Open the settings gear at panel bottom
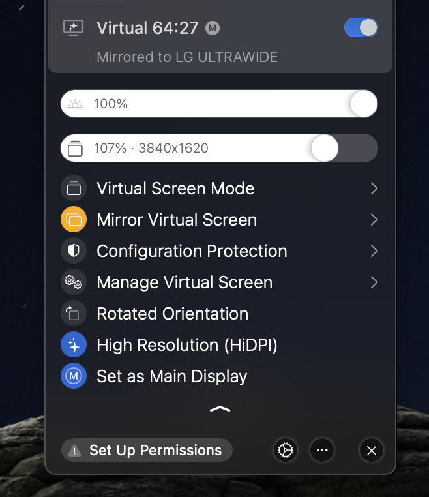429x497 pixels. point(286,450)
